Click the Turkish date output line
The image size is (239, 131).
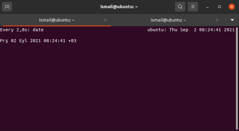(38, 41)
